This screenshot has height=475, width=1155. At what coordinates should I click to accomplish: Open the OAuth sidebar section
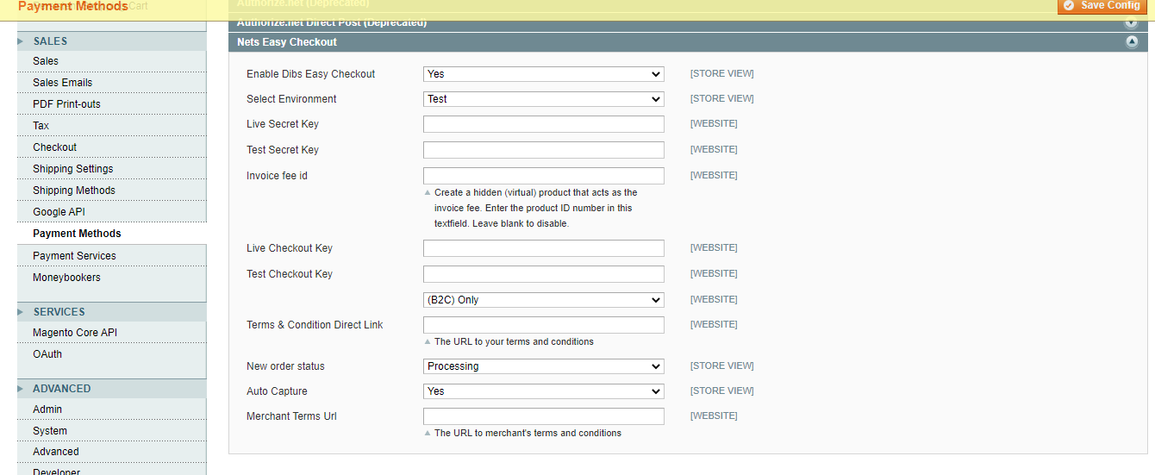coord(112,354)
